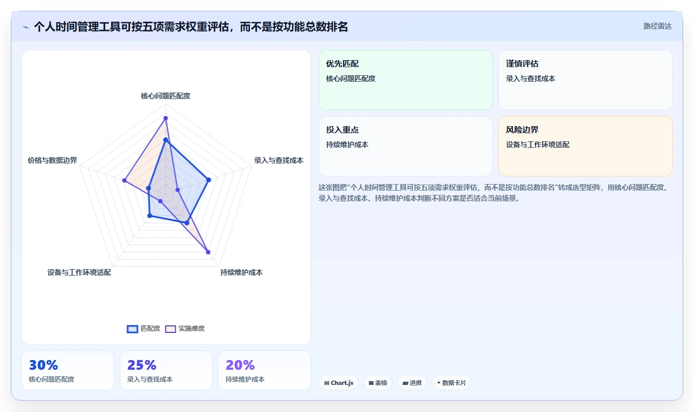Select the Chart.js tag chip
Viewport: 694px width, 412px height.
(x=338, y=383)
